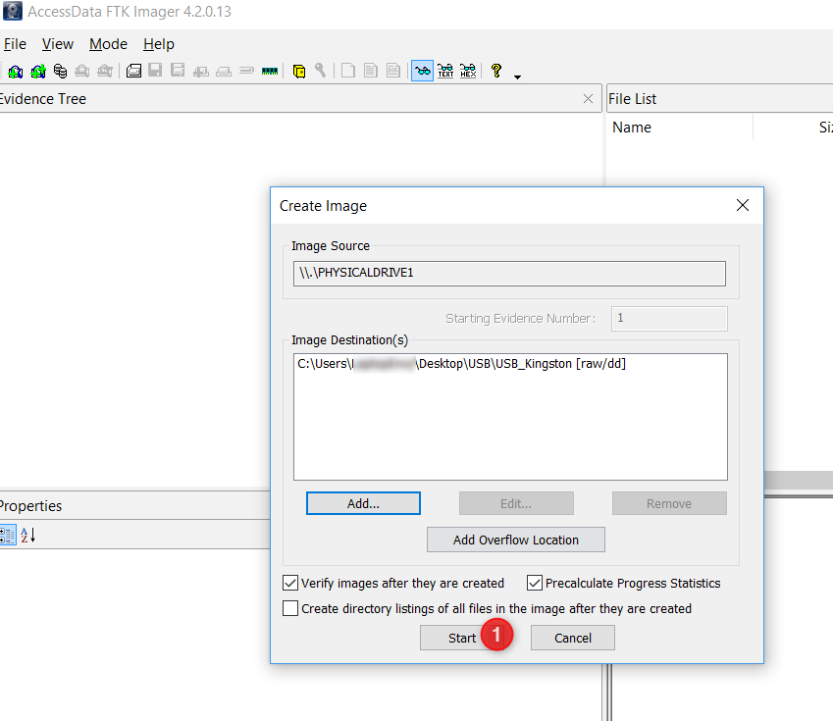Select the HEX viewer mode icon
Screen dimensions: 833x721
click(x=468, y=71)
